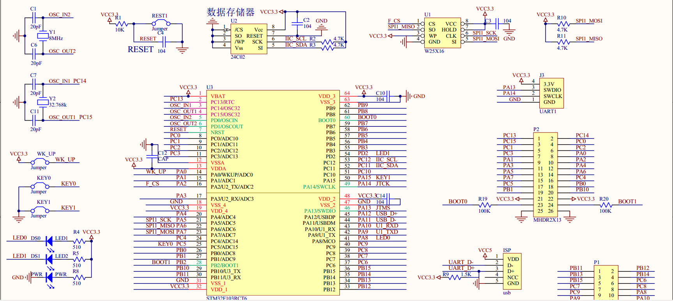Select the VCC5 power label above ISP
673x301 pixels.
[485, 250]
